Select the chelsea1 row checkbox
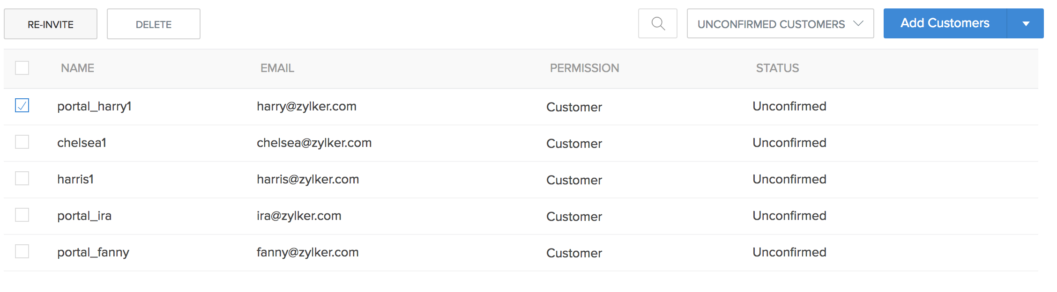Screen dimensions: 1057x292 coord(22,142)
